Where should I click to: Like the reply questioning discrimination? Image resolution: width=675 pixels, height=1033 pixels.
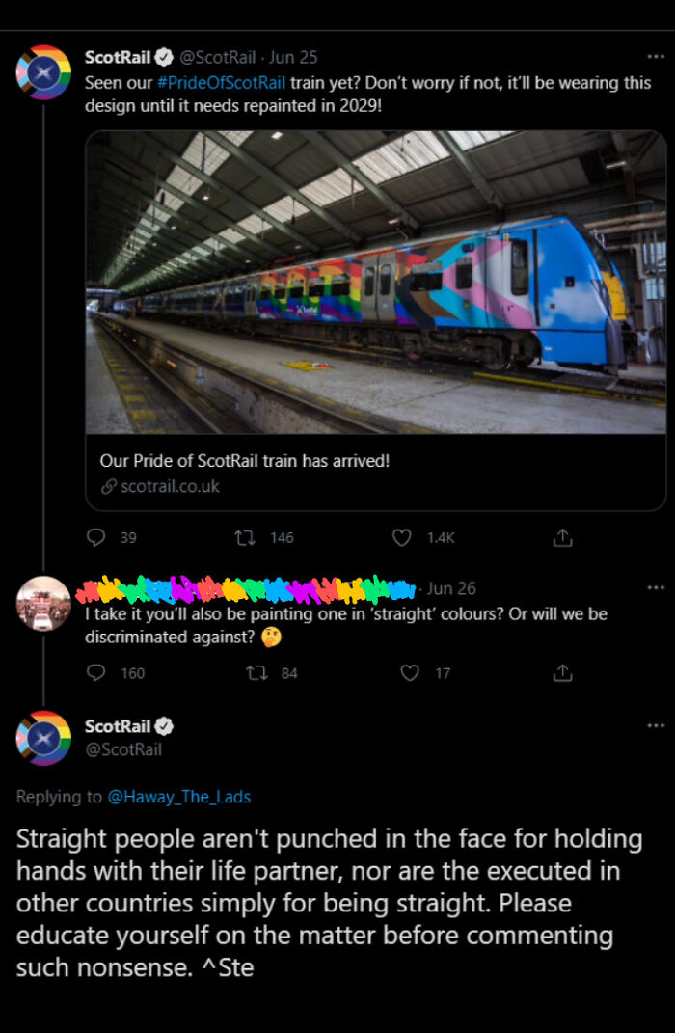click(x=410, y=673)
